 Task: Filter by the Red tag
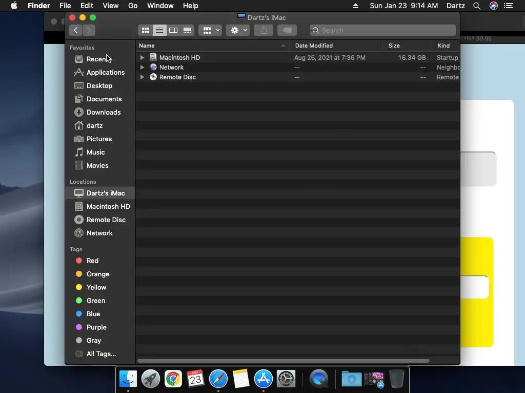pos(100,260)
